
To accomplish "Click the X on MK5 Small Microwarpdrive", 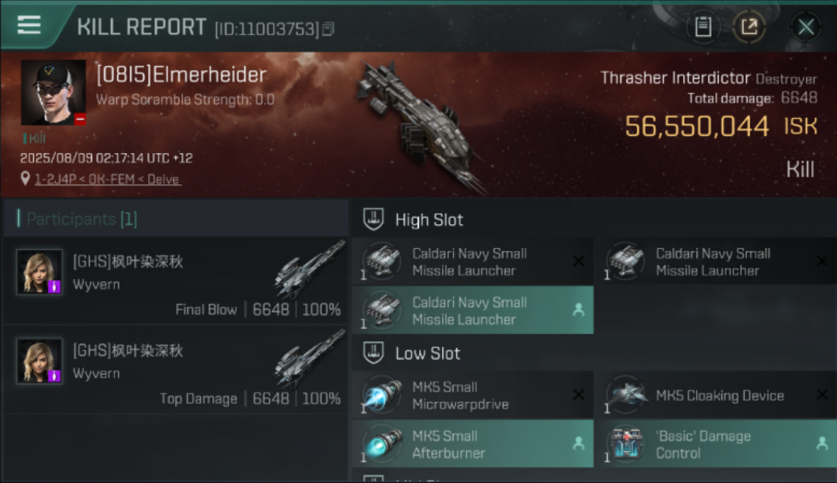I will (x=578, y=395).
